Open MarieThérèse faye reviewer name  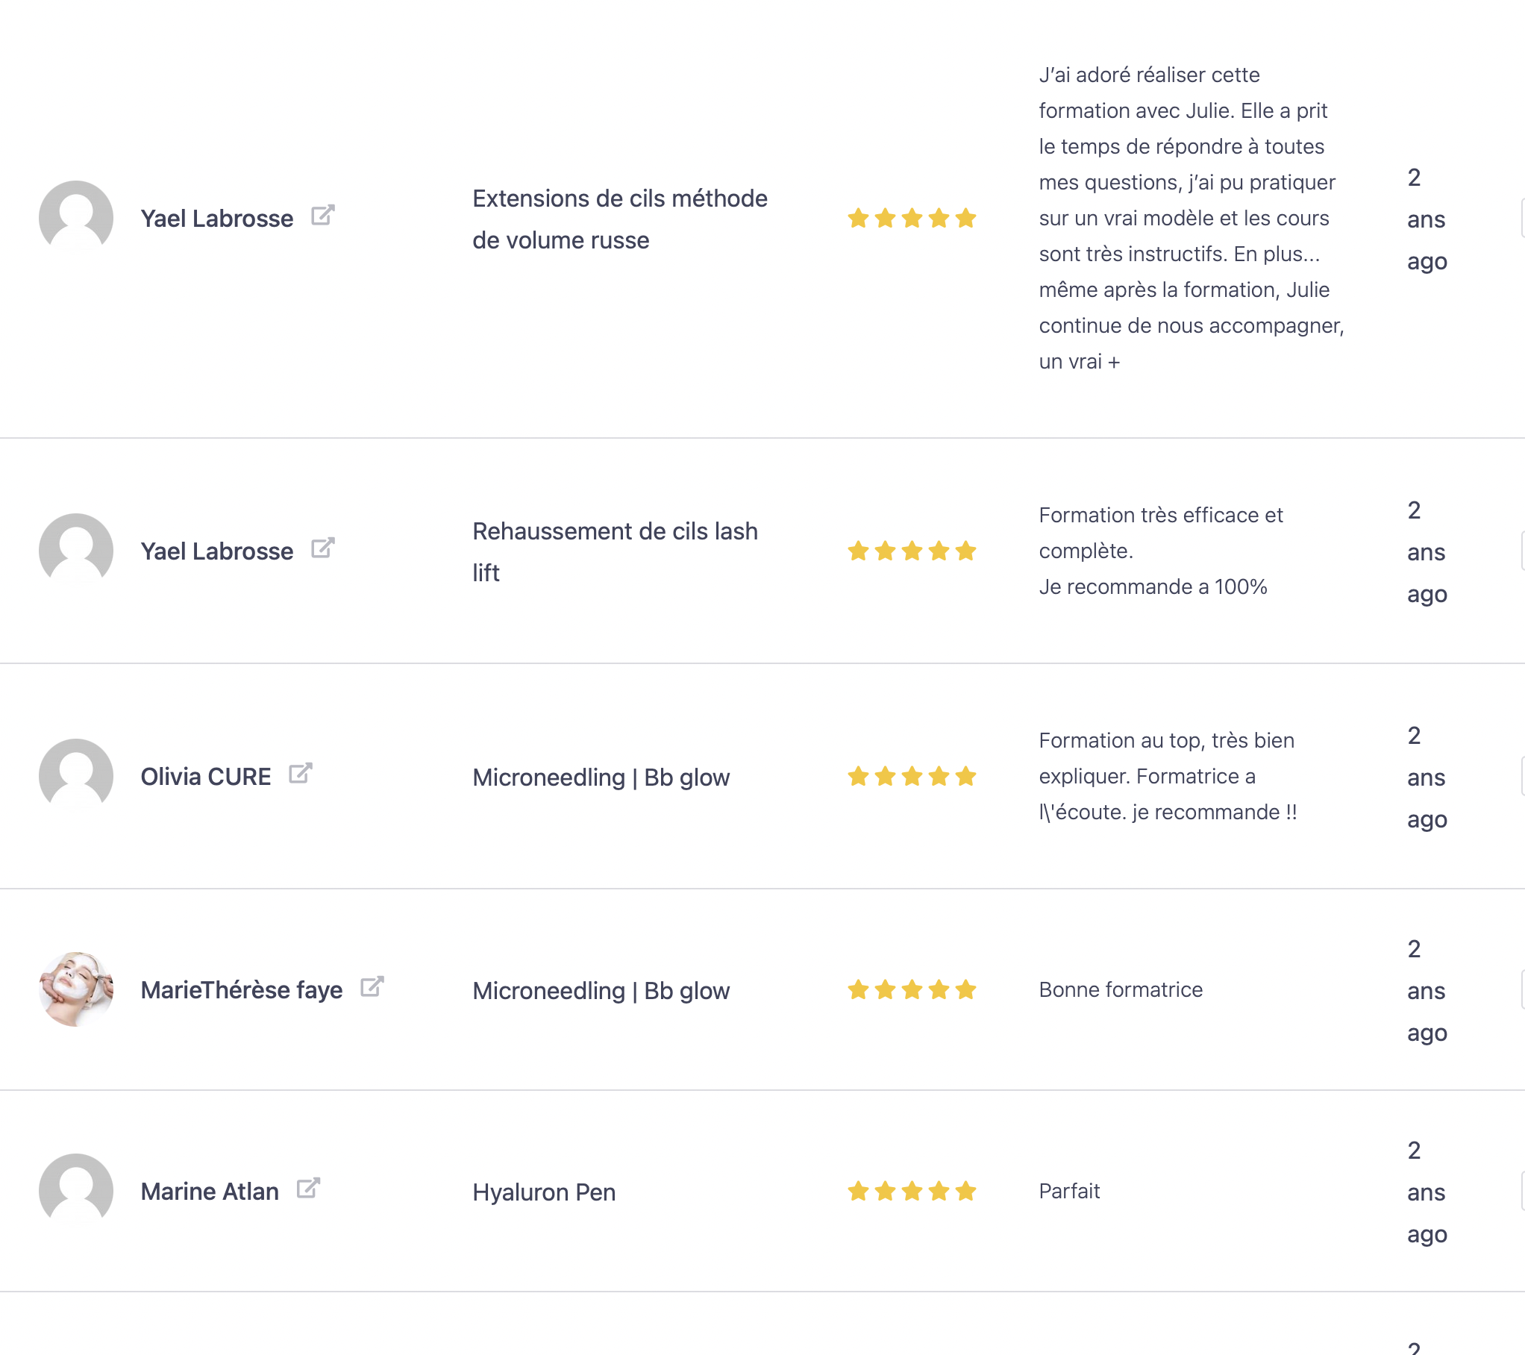[242, 990]
